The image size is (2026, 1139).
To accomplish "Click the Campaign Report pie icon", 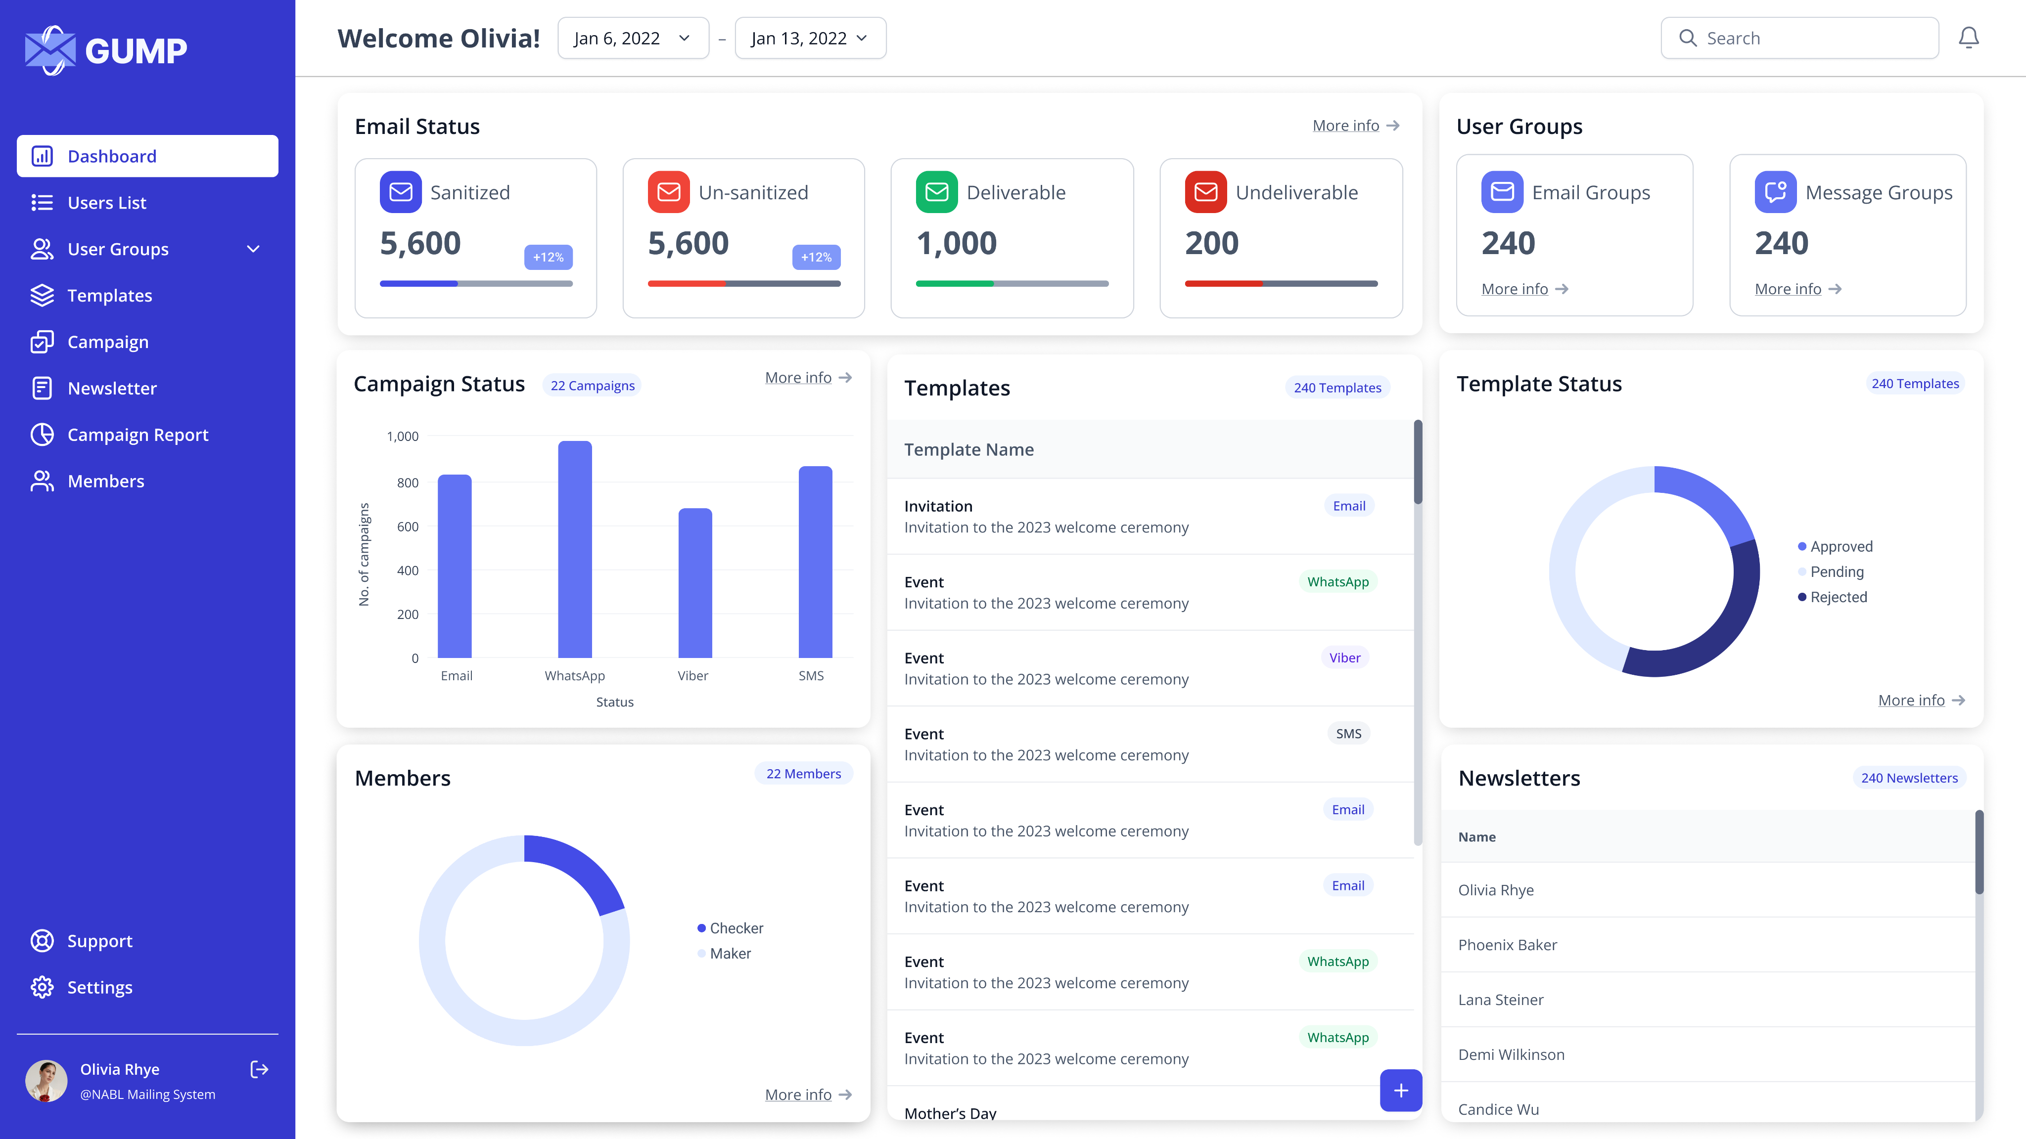I will coord(42,435).
